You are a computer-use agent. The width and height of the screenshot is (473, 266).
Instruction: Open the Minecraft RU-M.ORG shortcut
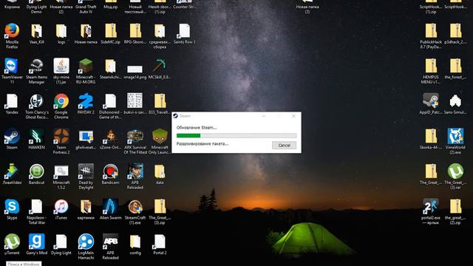click(86, 66)
